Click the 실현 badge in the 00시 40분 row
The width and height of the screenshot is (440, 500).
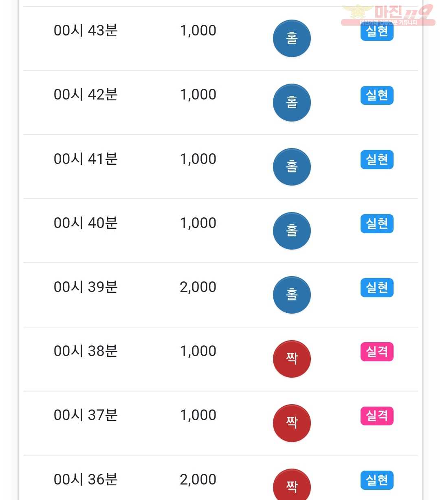377,223
